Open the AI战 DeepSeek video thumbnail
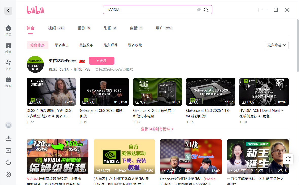 [x=191, y=157]
